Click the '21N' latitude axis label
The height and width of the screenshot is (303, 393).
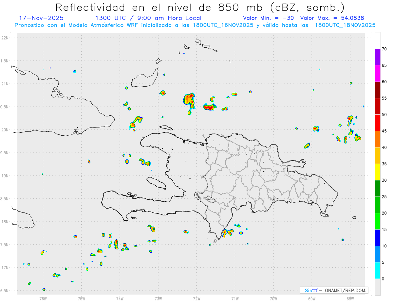coord(6,84)
